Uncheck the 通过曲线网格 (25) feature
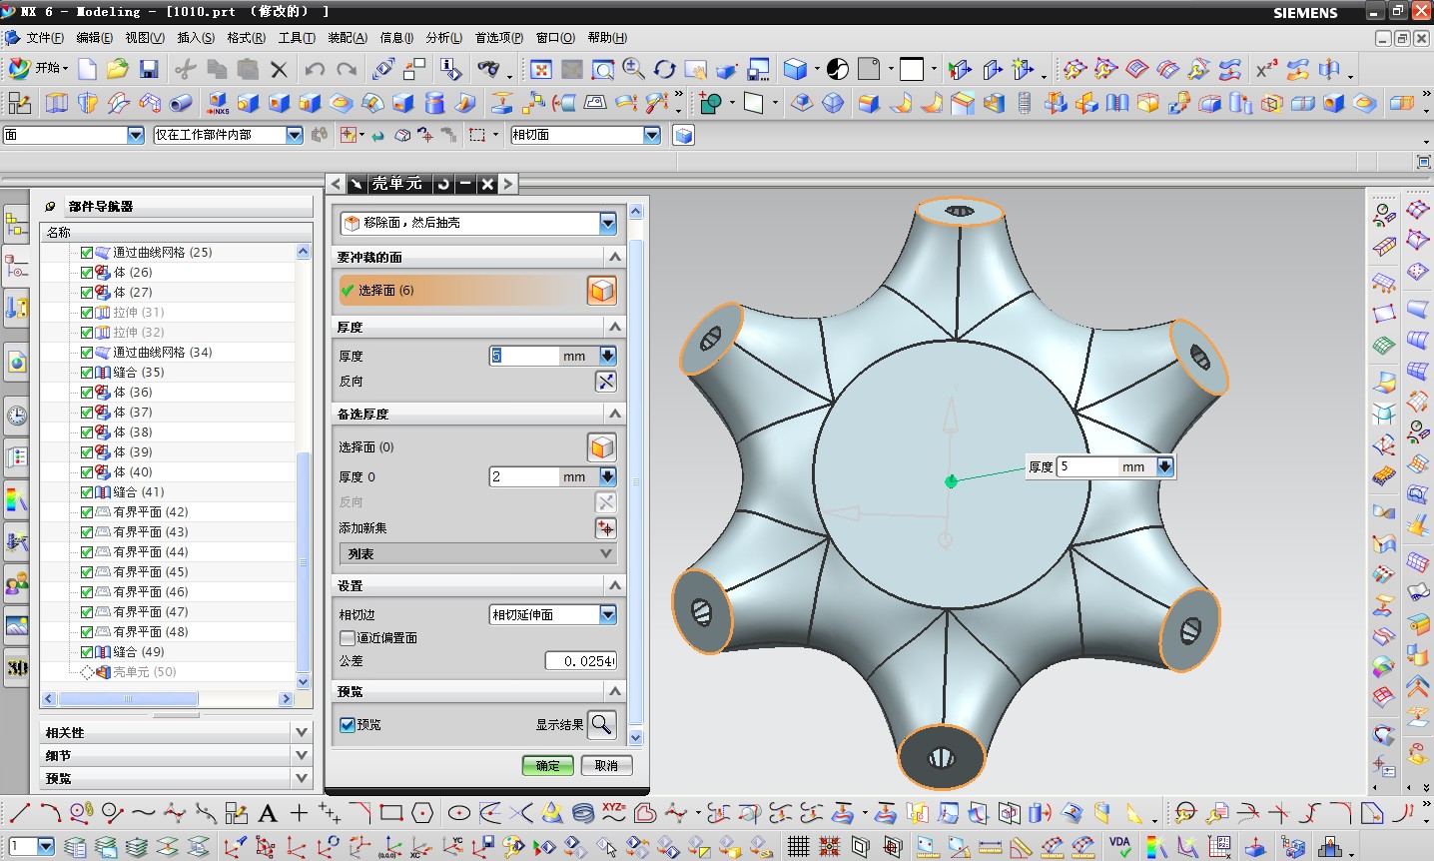1434x861 pixels. click(87, 253)
